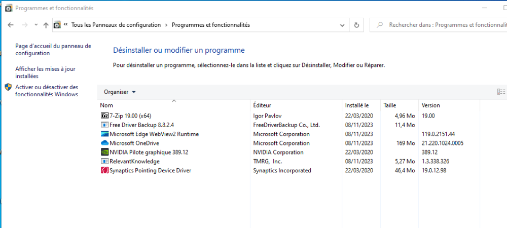This screenshot has height=228, width=507.
Task: Open the Organiser dropdown menu
Action: pyautogui.click(x=120, y=92)
